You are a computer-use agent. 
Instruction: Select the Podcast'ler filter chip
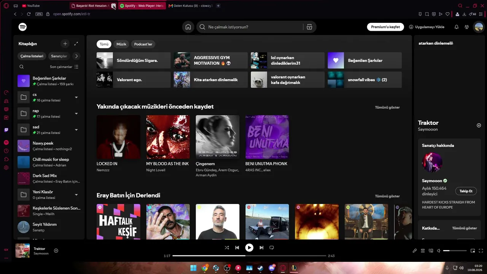[x=143, y=44]
